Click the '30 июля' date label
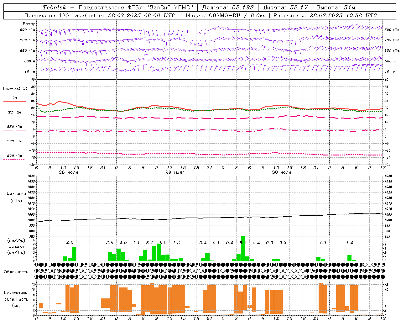401x321 pixels. (281, 172)
